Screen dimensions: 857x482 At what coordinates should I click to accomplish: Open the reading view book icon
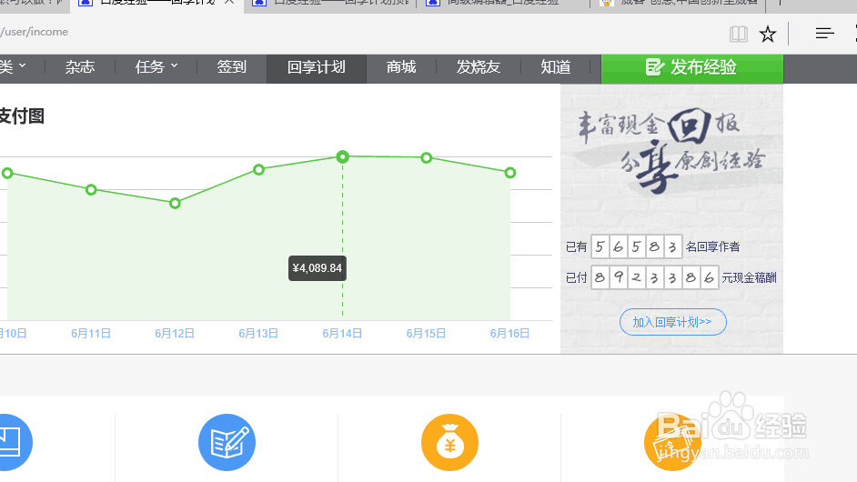point(739,34)
